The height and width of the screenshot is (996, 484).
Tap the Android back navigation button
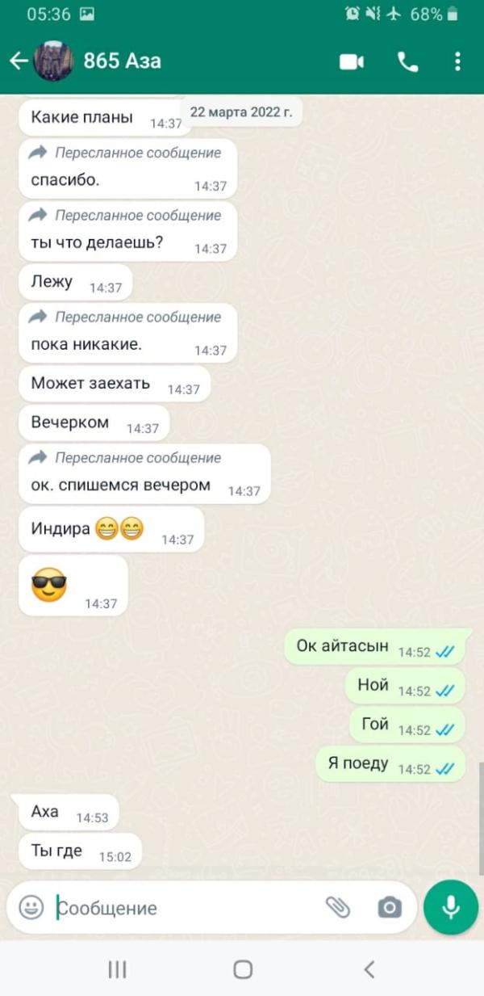tap(369, 969)
